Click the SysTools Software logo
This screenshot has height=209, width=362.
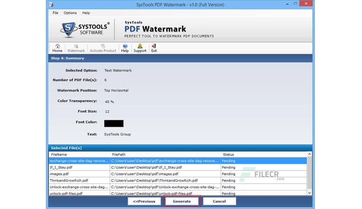coord(85,29)
